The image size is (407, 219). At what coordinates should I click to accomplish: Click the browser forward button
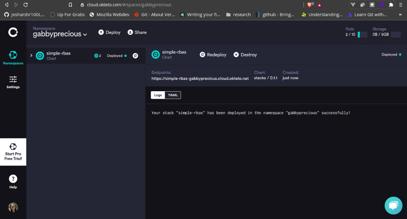pos(16,5)
